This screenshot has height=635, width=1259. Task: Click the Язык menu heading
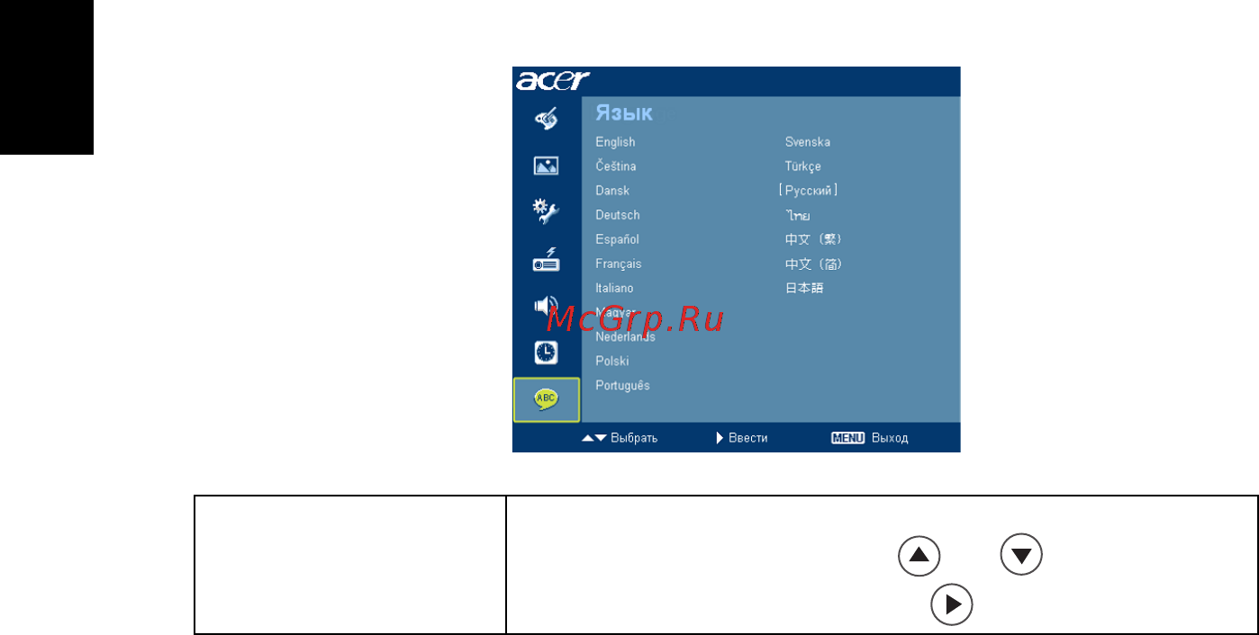pos(624,113)
